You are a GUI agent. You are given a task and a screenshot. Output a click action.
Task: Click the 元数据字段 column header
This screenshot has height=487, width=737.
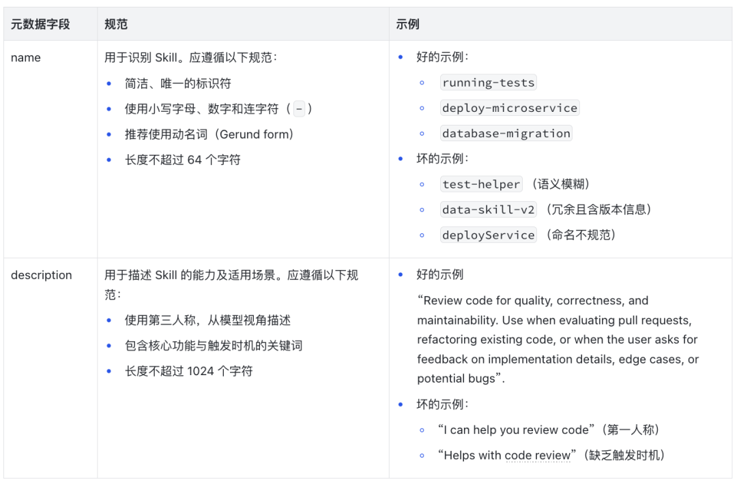[40, 25]
